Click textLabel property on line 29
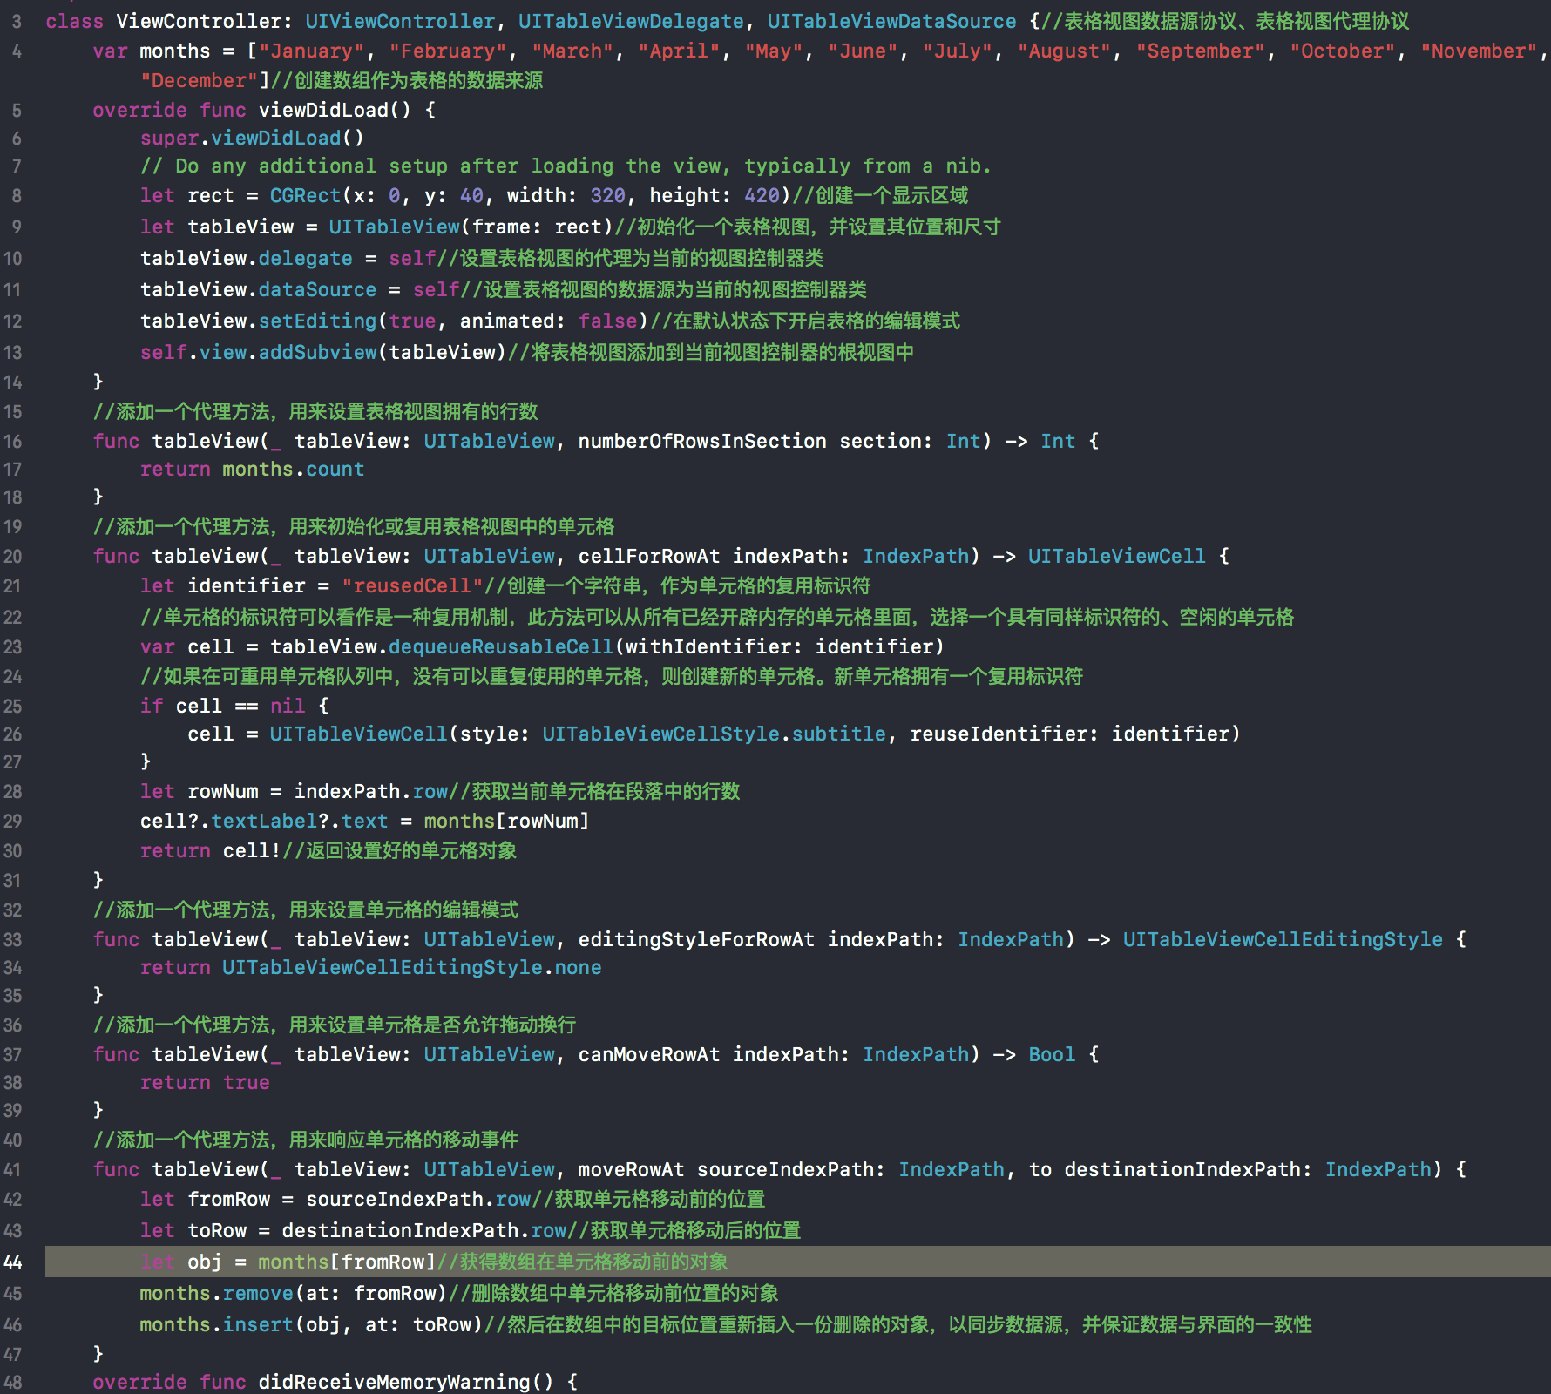 [264, 821]
